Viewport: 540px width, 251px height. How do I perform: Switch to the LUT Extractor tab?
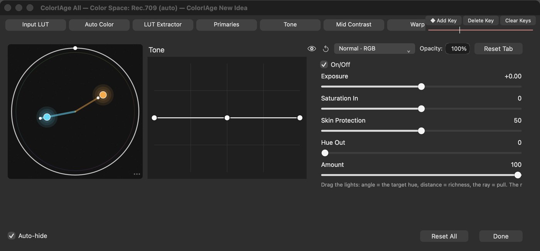click(x=163, y=24)
